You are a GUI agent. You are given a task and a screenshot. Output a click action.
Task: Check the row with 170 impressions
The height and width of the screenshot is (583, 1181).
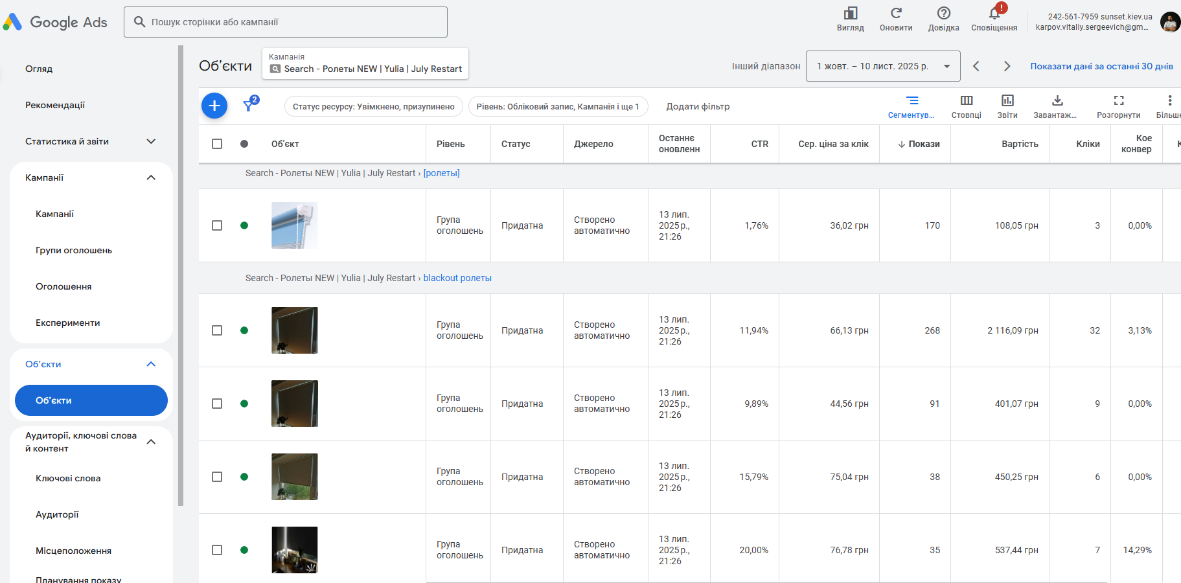[x=217, y=225]
